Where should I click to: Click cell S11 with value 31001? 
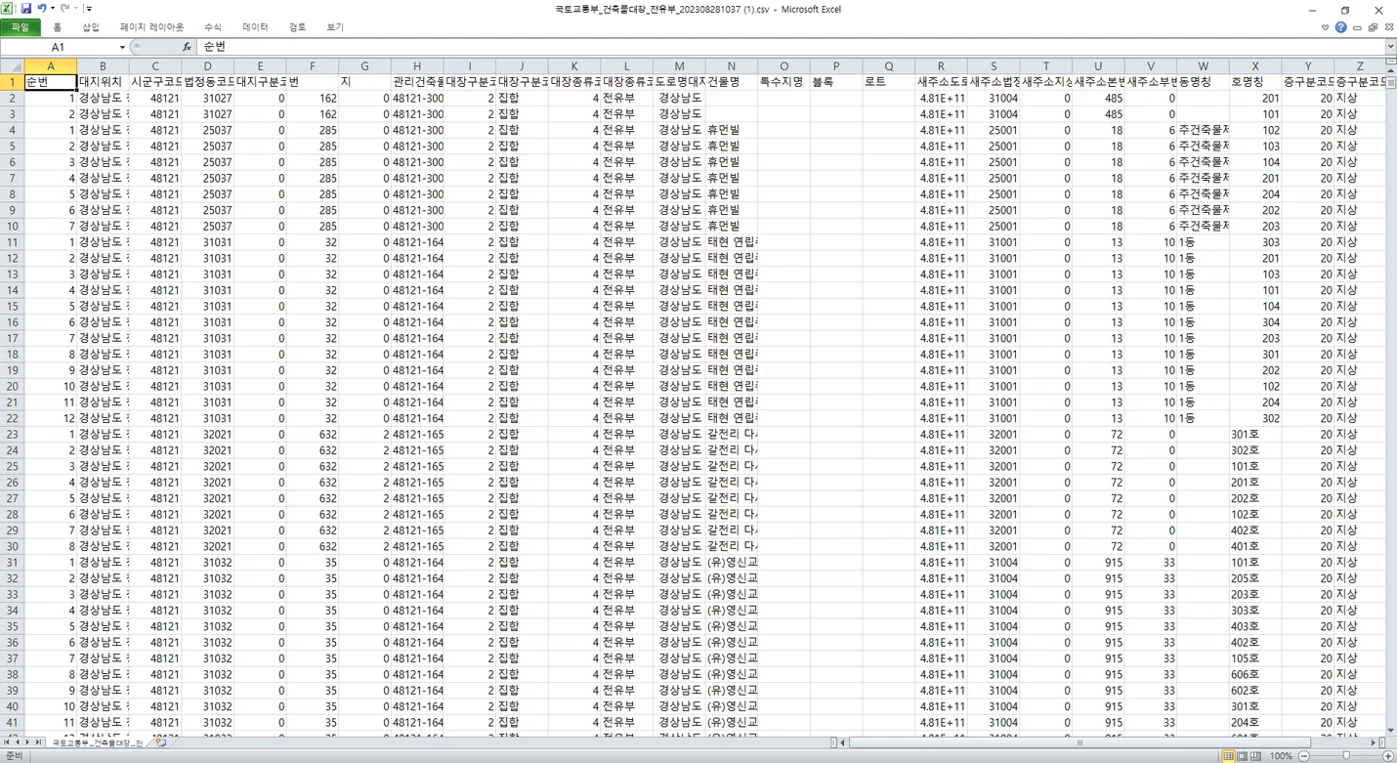pos(994,242)
